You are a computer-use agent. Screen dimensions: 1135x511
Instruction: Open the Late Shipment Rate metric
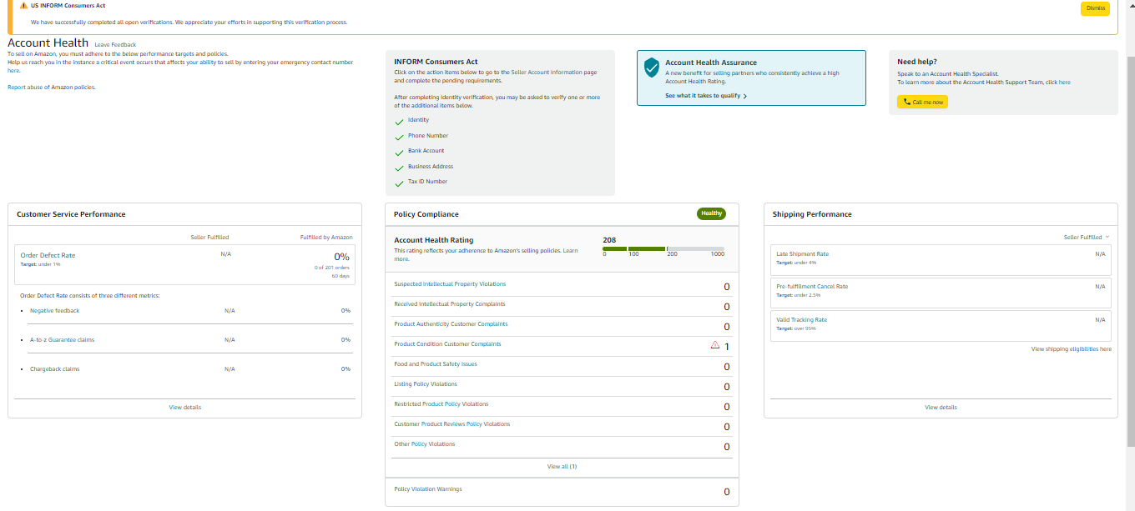pyautogui.click(x=802, y=254)
